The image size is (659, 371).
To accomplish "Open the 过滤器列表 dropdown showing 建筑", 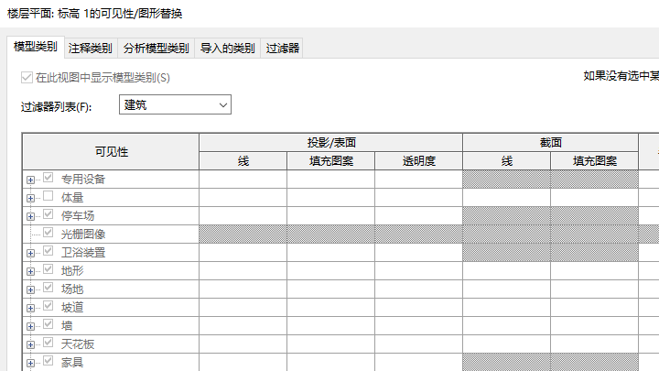I will [175, 105].
